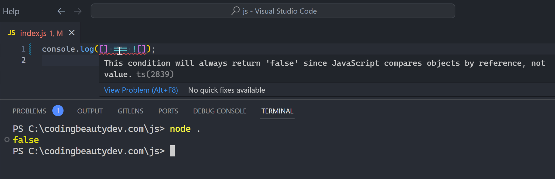Click the command decoration circle beside false
The image size is (555, 179).
[x=7, y=140]
